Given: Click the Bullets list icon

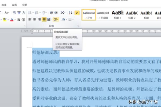Looking at the screenshot, I should pyautogui.click(x=30, y=13).
